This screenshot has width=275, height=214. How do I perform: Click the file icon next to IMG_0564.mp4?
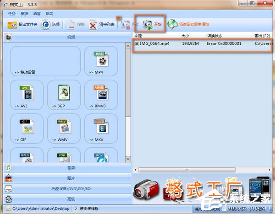(137, 43)
